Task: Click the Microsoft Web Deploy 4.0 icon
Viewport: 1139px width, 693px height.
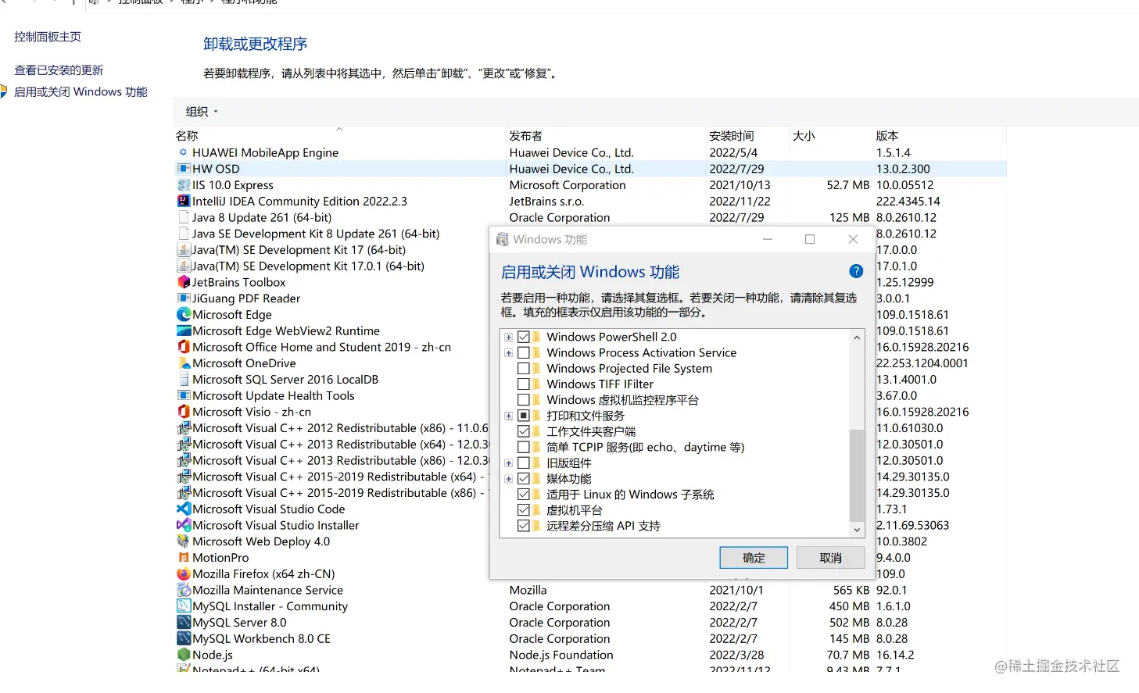Action: click(x=184, y=541)
